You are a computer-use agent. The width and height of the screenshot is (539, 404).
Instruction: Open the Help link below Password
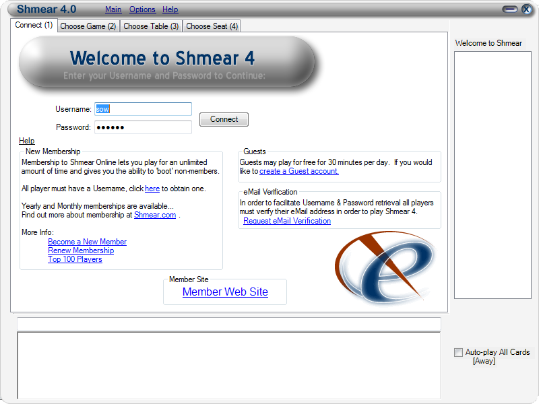tap(26, 141)
